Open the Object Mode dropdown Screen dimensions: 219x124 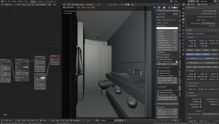[69, 8]
